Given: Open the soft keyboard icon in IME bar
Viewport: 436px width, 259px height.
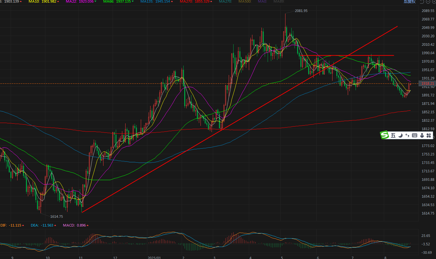Looking at the screenshot, I should [415, 135].
